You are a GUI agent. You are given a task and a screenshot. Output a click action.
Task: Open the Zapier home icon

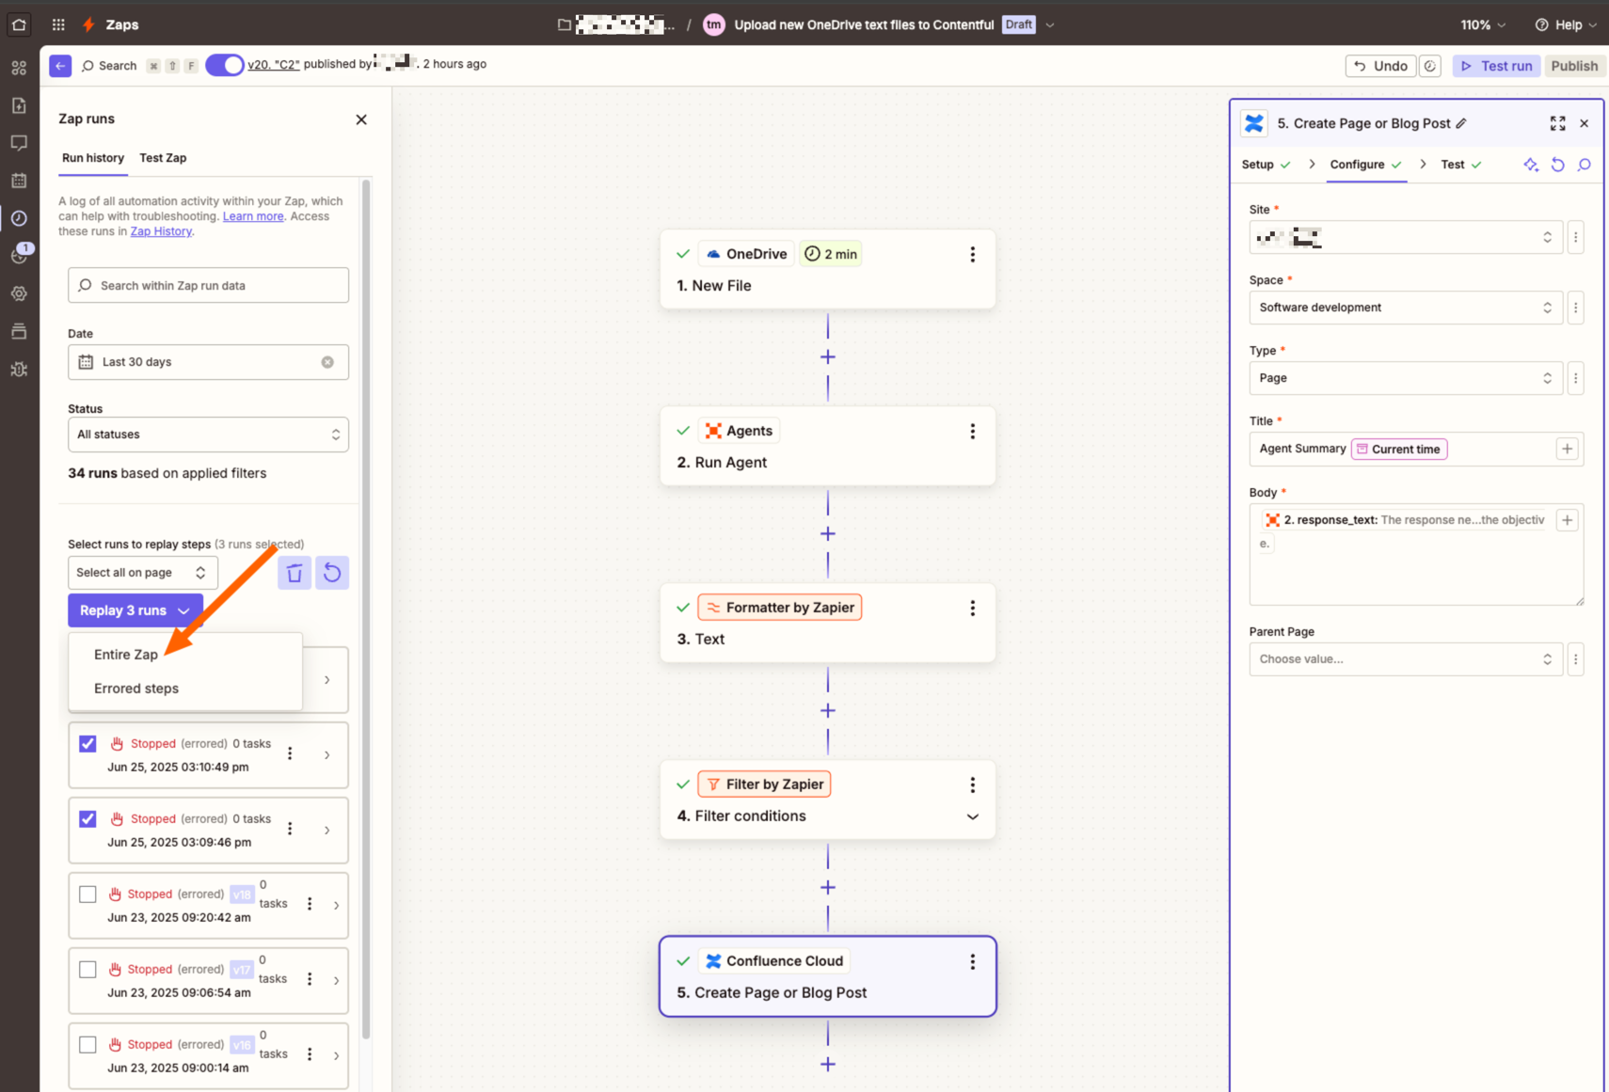(x=19, y=24)
